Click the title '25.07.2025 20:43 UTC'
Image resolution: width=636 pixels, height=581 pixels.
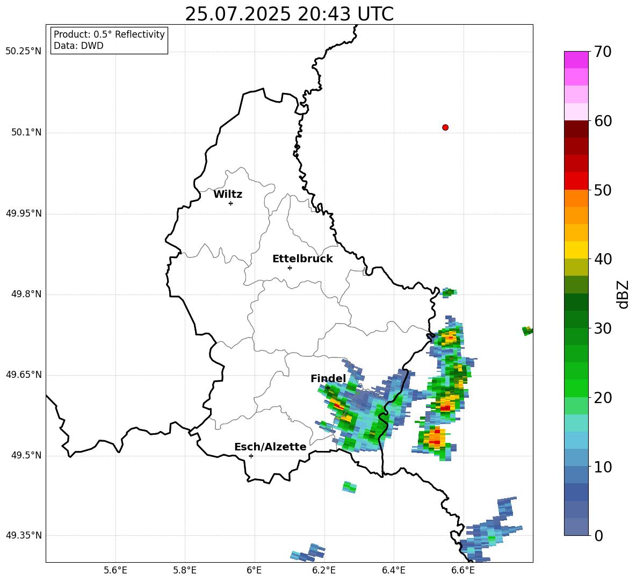(289, 15)
